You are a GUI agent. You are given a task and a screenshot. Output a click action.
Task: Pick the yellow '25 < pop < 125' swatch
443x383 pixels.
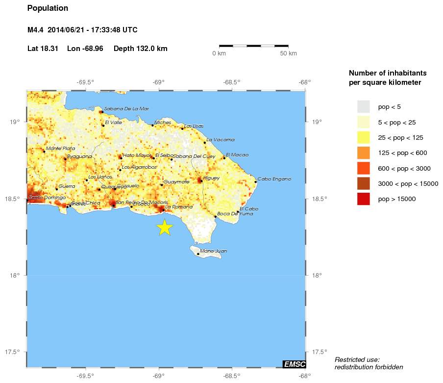coord(363,137)
